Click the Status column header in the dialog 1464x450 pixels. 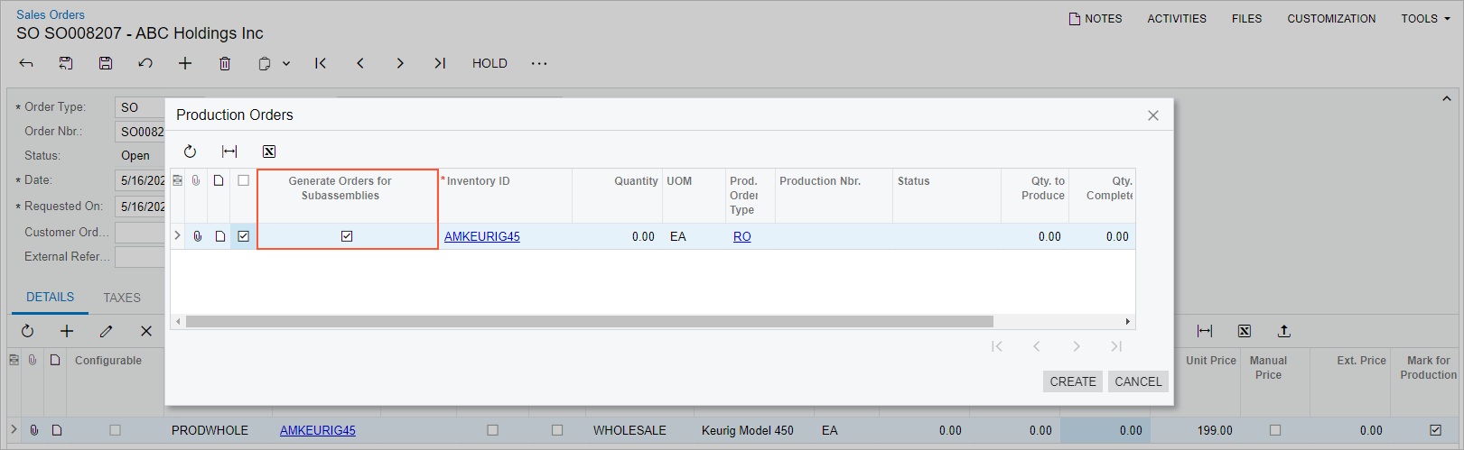pos(913,181)
